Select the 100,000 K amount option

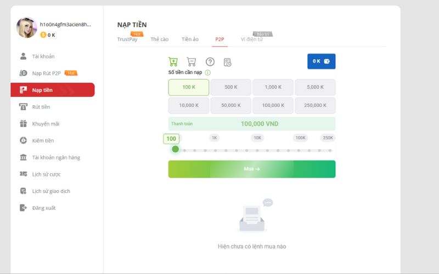click(x=273, y=105)
